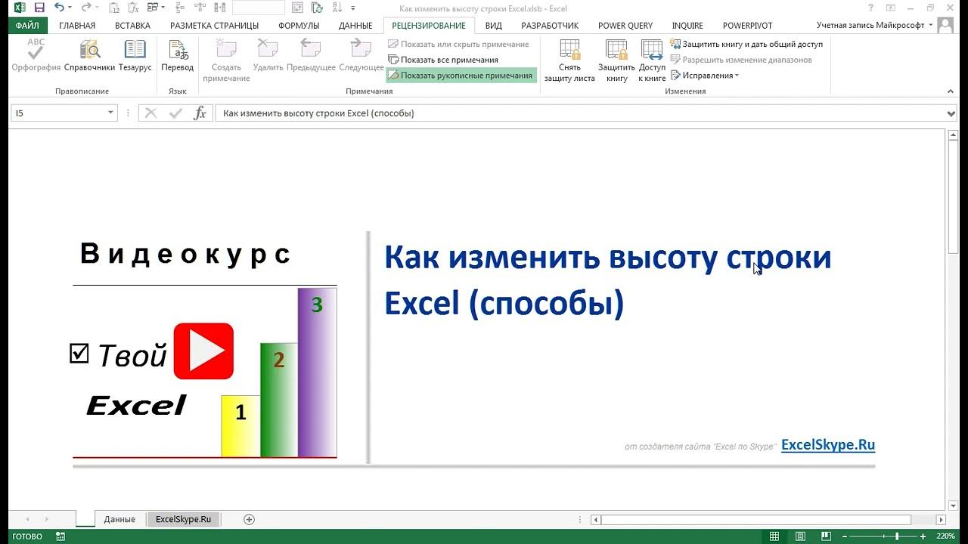This screenshot has width=968, height=544.
Task: Save the workbook with floppy icon
Action: pyautogui.click(x=39, y=8)
